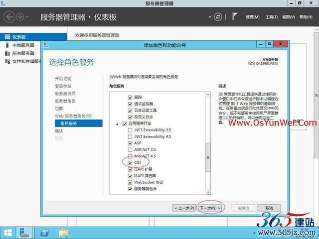Go to the 安装类型 wizard step
Image resolution: width=319 pixels, height=239 pixels.
click(x=63, y=86)
